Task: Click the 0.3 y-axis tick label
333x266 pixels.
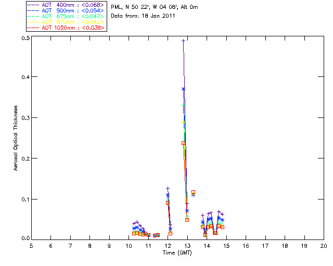Action: click(x=25, y=118)
